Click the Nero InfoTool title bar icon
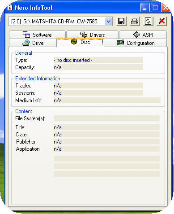Viewport: 174px width, 214px height. pyautogui.click(x=10, y=7)
